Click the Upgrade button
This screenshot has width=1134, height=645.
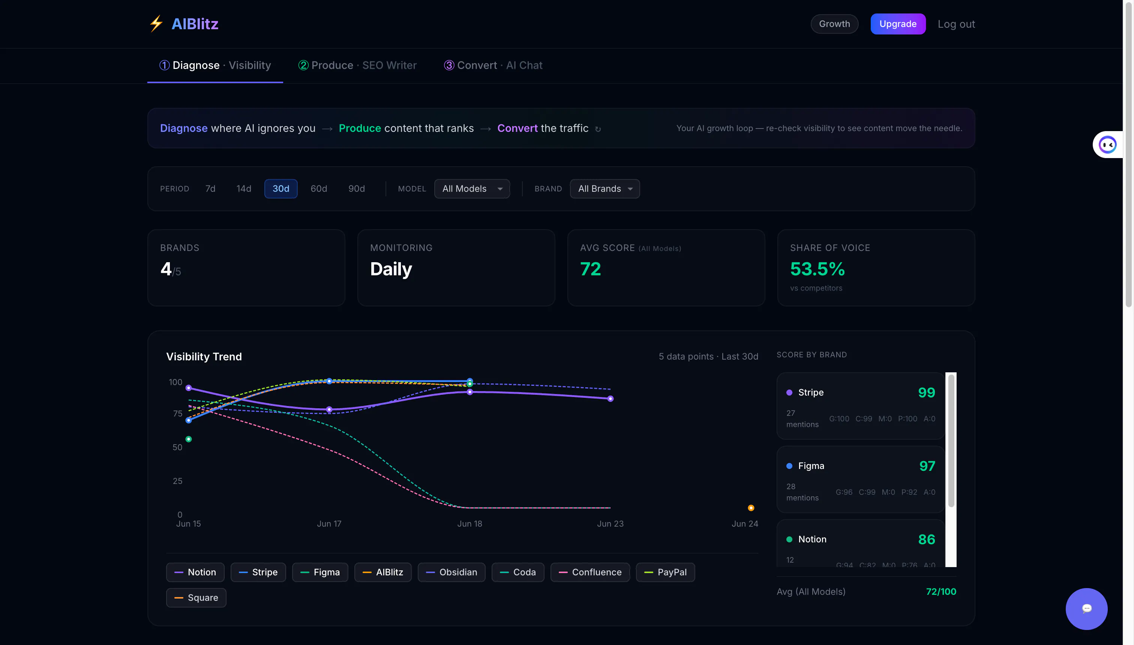[898, 24]
